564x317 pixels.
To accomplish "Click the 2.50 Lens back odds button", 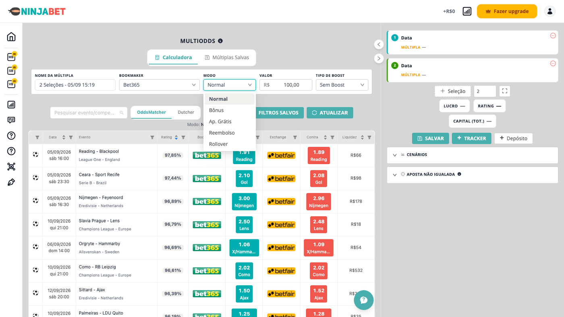I will 244,225.
